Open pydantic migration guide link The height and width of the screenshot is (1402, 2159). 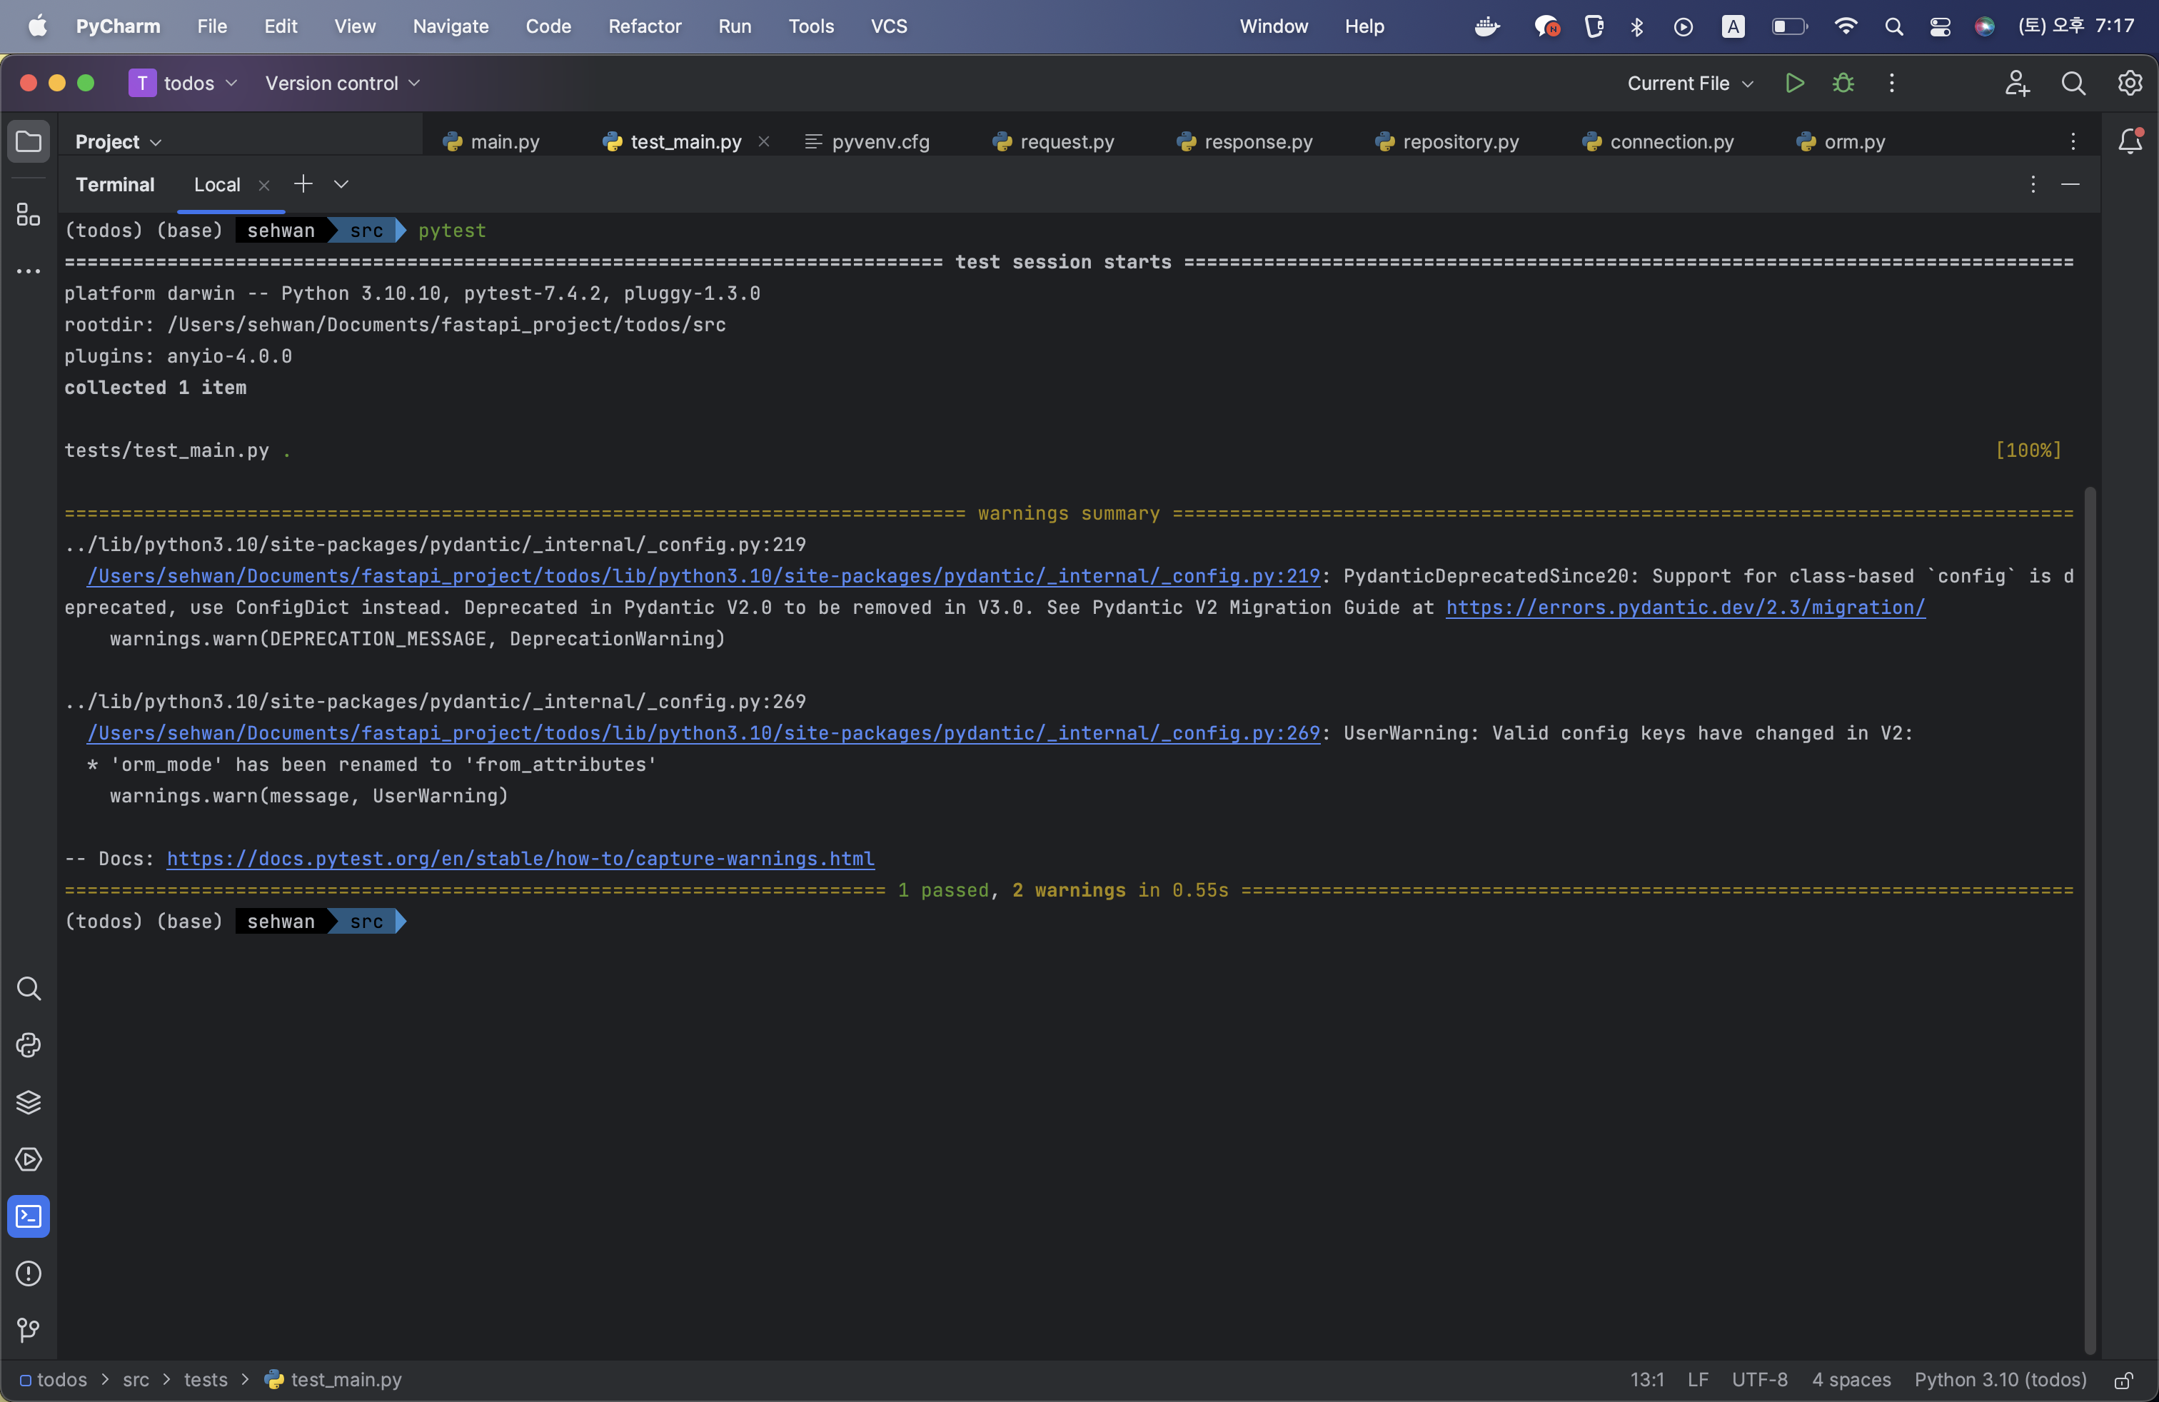[x=1684, y=607]
